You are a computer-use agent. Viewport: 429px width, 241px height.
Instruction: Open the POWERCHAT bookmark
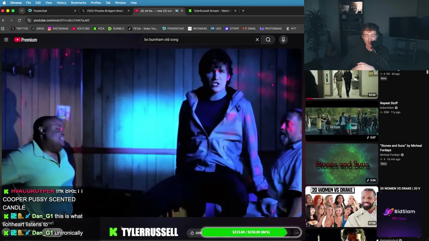coord(173,28)
